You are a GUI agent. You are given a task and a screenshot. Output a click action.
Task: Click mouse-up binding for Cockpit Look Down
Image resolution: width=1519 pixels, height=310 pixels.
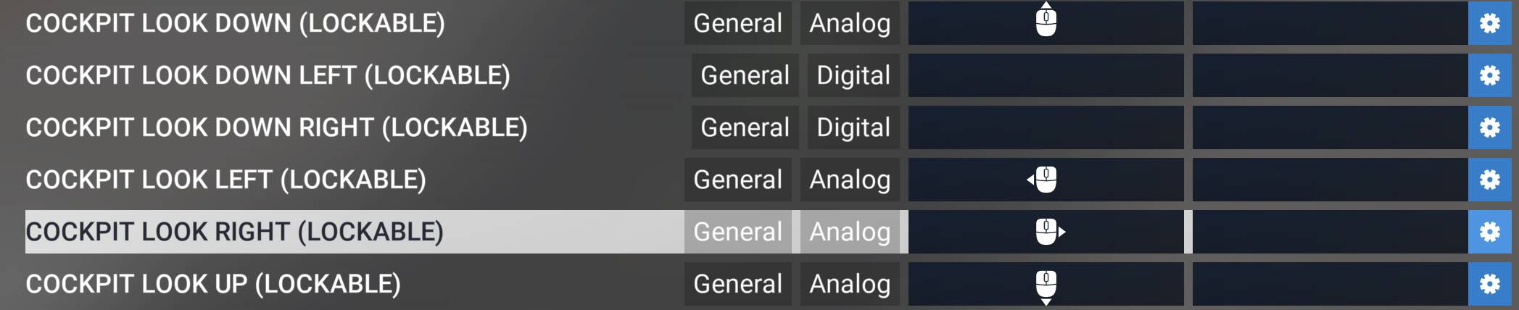click(x=1046, y=22)
